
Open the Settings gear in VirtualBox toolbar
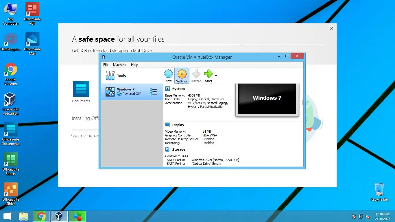182,76
